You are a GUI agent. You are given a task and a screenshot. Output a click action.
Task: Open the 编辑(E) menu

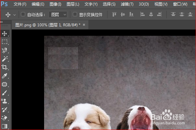[x=38, y=4]
